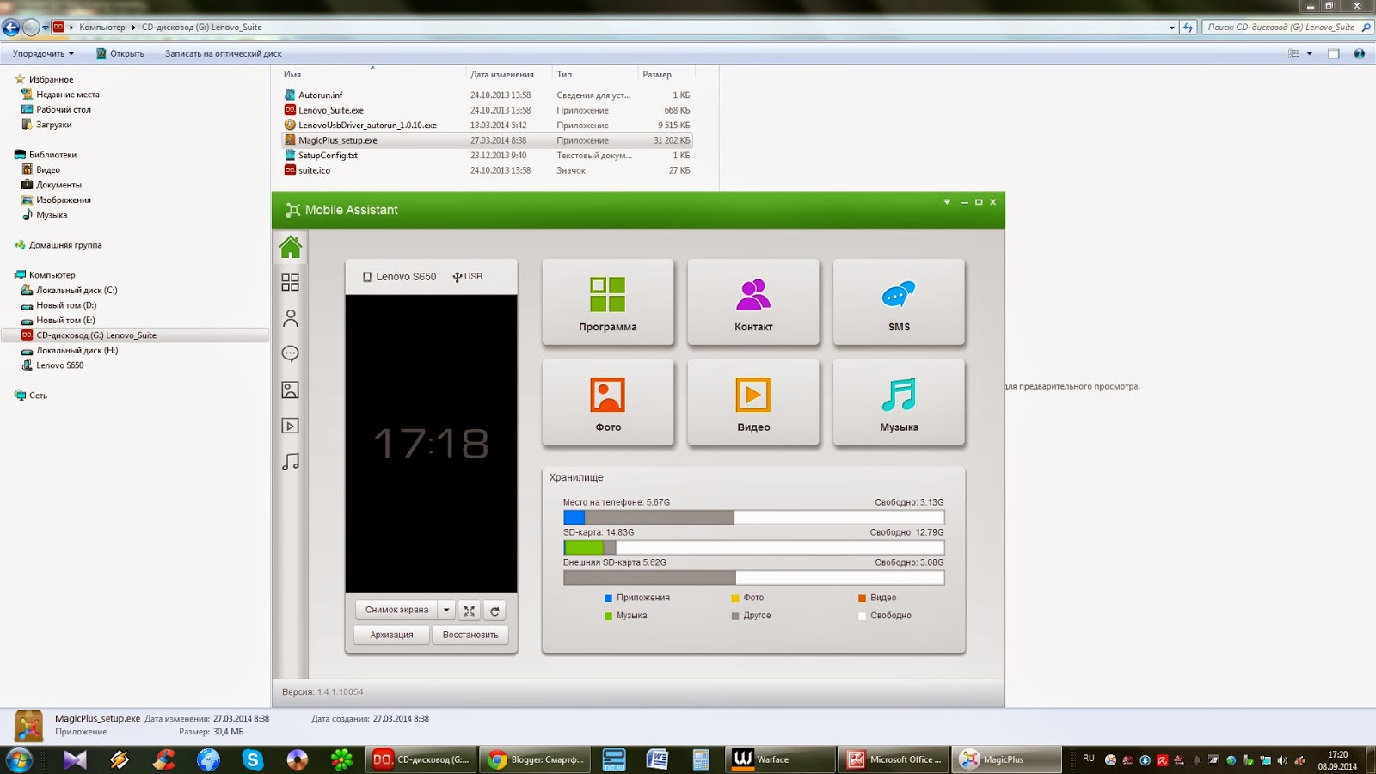The height and width of the screenshot is (774, 1376).
Task: Click the Открыть toolbar command
Action: pyautogui.click(x=120, y=53)
